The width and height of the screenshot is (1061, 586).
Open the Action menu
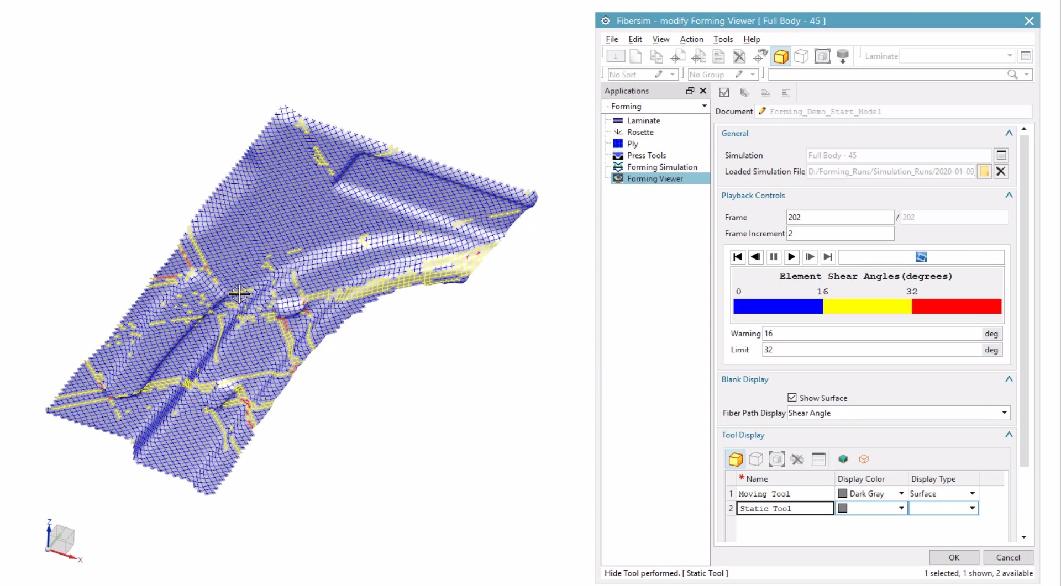coord(691,39)
